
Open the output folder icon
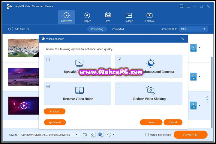85,135
